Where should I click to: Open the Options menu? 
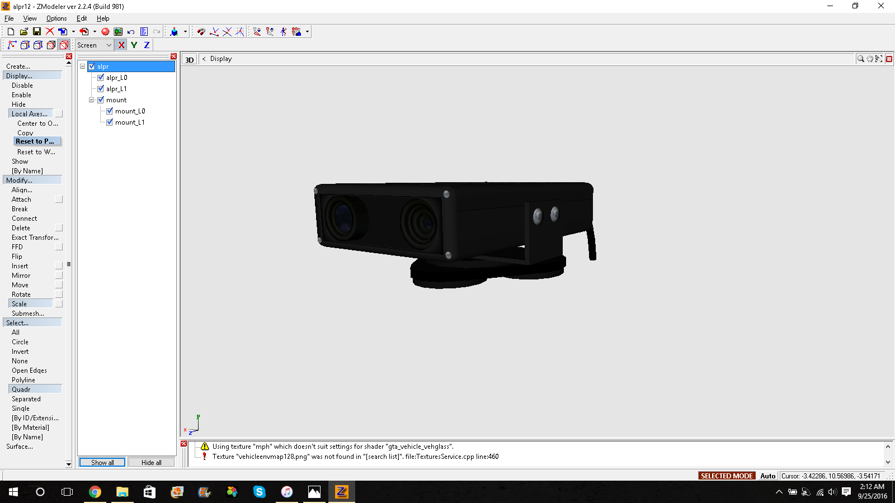[x=56, y=18]
